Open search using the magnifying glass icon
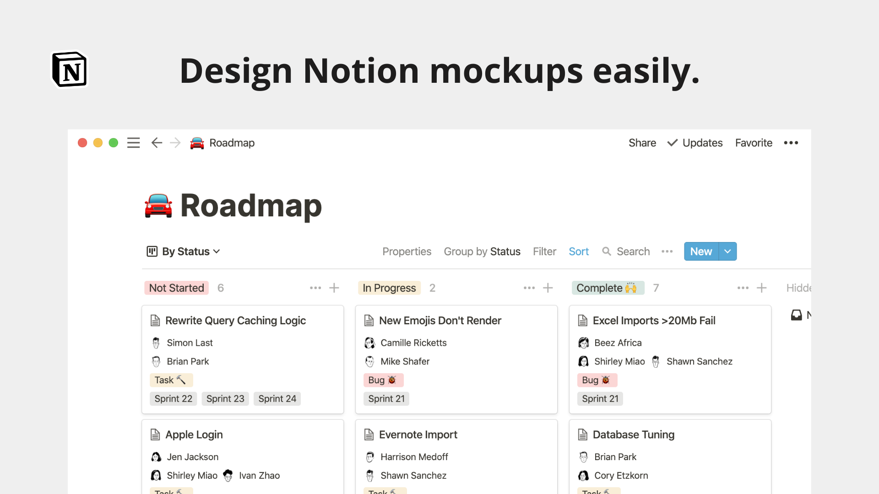 (x=607, y=251)
